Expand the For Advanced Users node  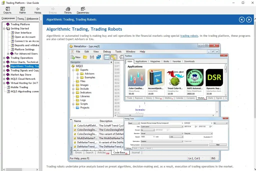point(8,54)
